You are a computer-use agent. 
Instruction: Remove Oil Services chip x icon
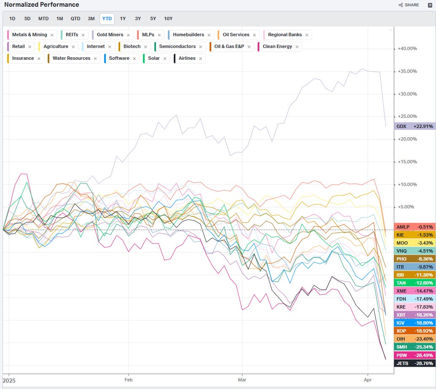pyautogui.click(x=254, y=35)
